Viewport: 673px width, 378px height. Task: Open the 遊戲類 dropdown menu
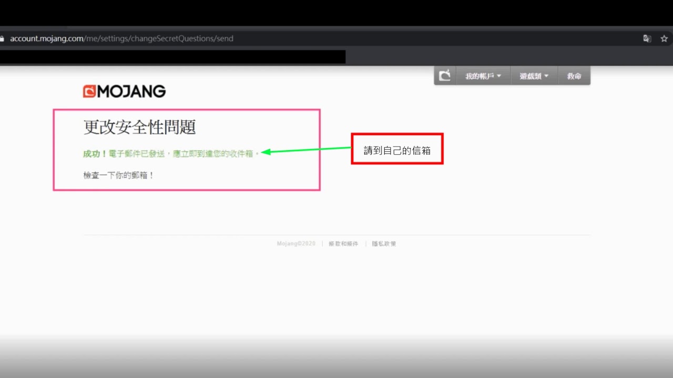534,76
